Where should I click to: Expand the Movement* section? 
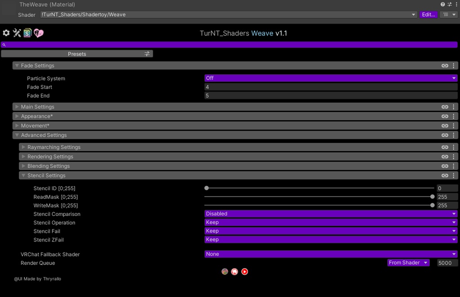(x=17, y=125)
